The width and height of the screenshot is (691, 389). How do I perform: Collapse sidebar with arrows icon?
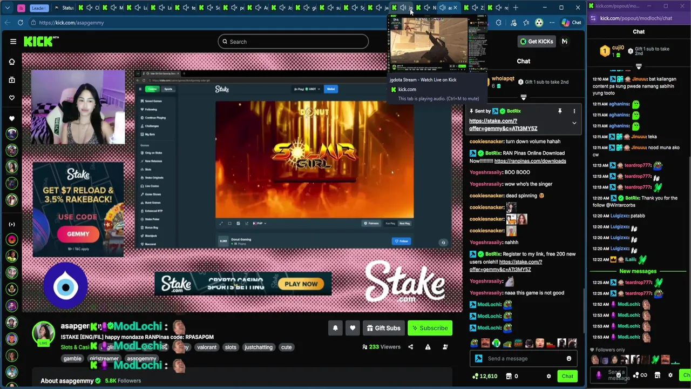[12, 224]
